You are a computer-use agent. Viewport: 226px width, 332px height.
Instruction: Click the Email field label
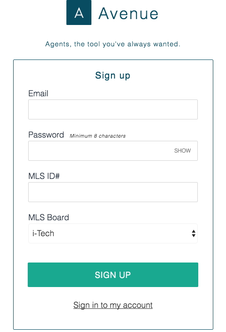[x=38, y=94]
